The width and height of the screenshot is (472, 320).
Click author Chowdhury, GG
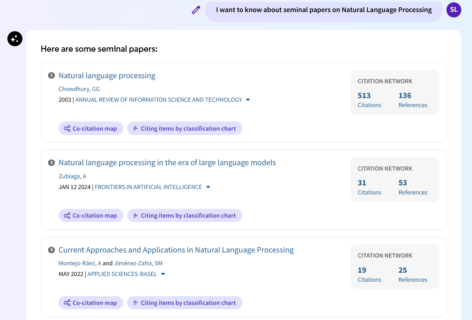tap(79, 89)
